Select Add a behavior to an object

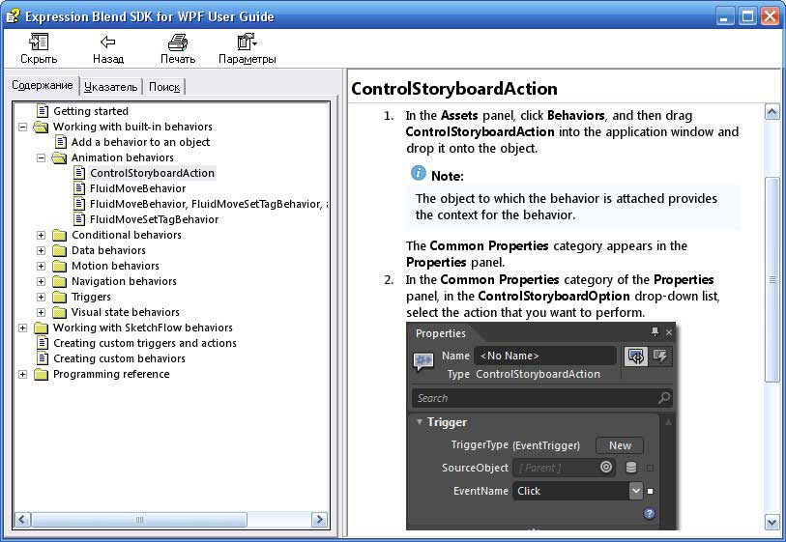pyautogui.click(x=140, y=142)
